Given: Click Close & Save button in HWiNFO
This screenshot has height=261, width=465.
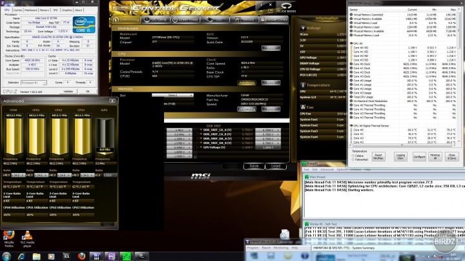Looking at the screenshot, I should click(451, 156).
